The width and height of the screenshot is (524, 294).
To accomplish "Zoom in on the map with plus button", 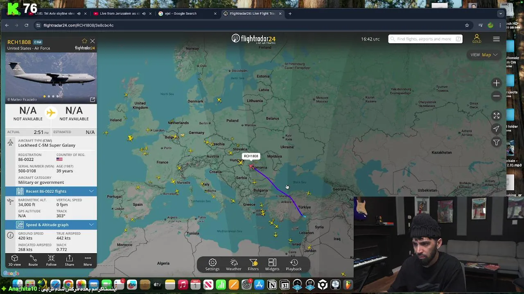I will tap(496, 83).
